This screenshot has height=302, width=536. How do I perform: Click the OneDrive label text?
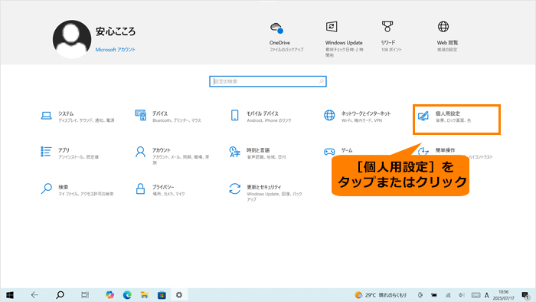(x=279, y=43)
